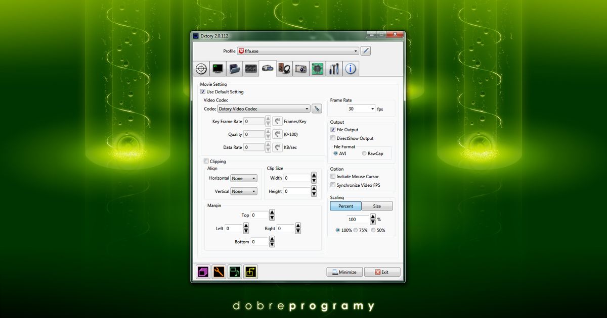
Task: Enable the Clipping option
Action: (206, 161)
